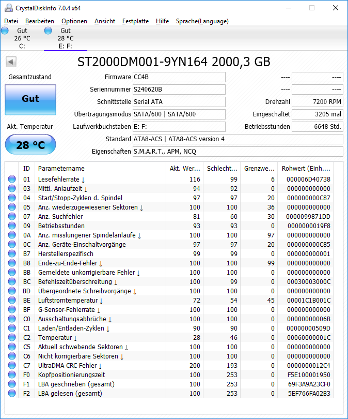Viewport: 348px width, 419px height.
Task: Click status orb for misslungener Spindelanläufe row
Action: coord(12,235)
